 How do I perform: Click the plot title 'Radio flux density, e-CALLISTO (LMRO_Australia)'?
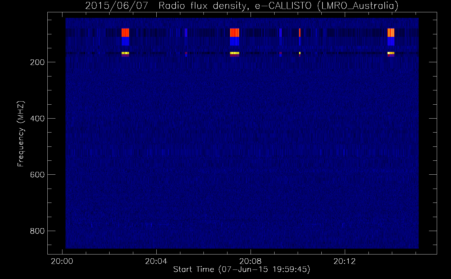[x=278, y=6]
